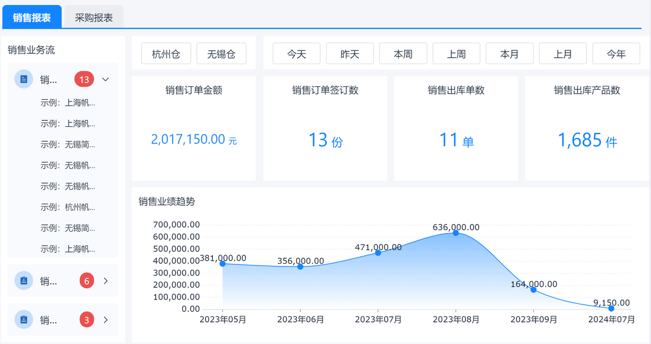Expand the sidebar category with badge 3

106,320
